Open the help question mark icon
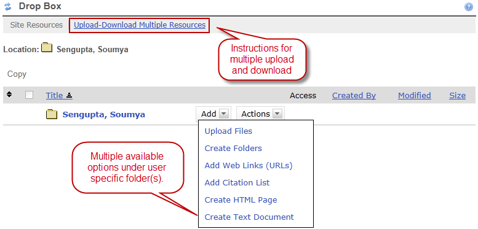The width and height of the screenshot is (478, 229). [469, 7]
